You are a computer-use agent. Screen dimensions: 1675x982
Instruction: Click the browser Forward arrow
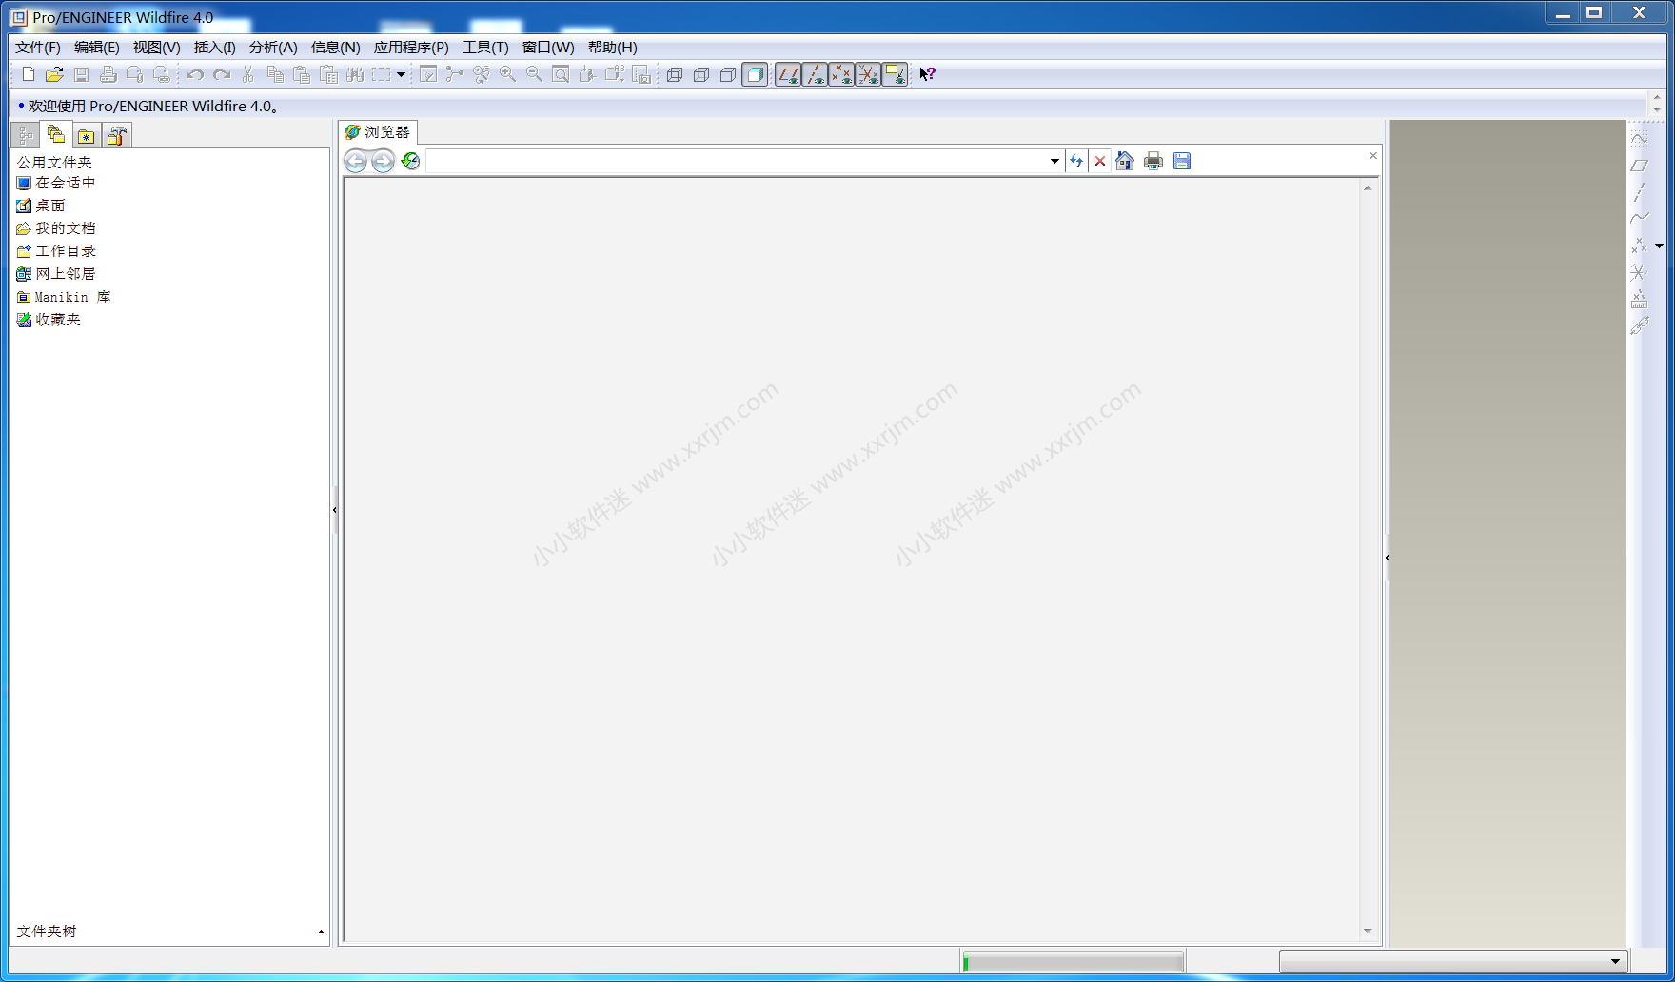point(383,161)
